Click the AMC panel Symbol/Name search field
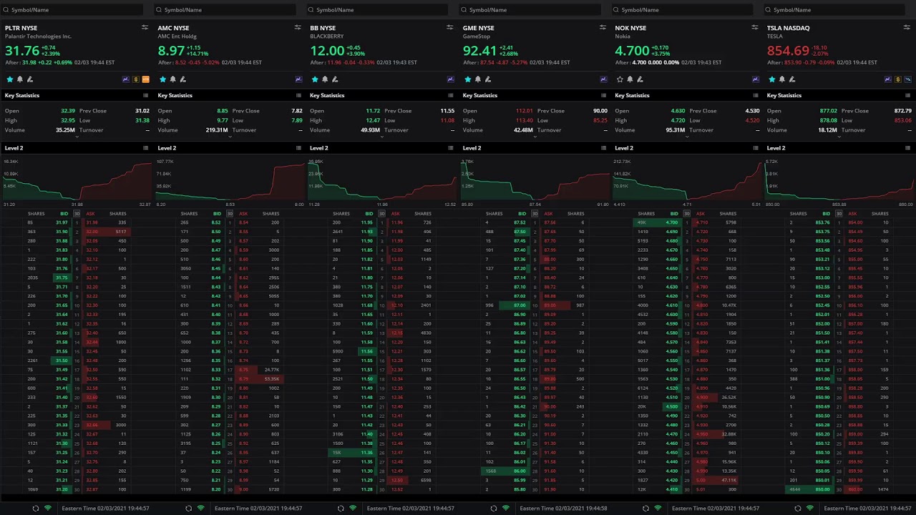The image size is (916, 515). click(x=224, y=10)
